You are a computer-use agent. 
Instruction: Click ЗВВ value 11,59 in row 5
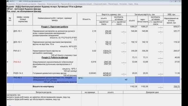(x=177, y=73)
